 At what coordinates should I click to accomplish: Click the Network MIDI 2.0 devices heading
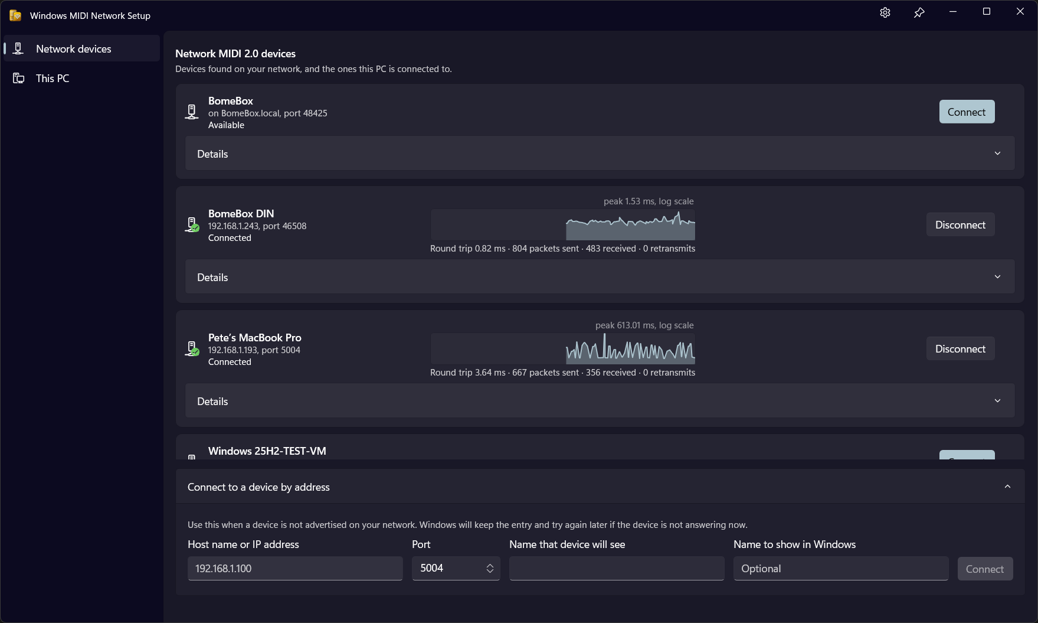click(x=235, y=54)
